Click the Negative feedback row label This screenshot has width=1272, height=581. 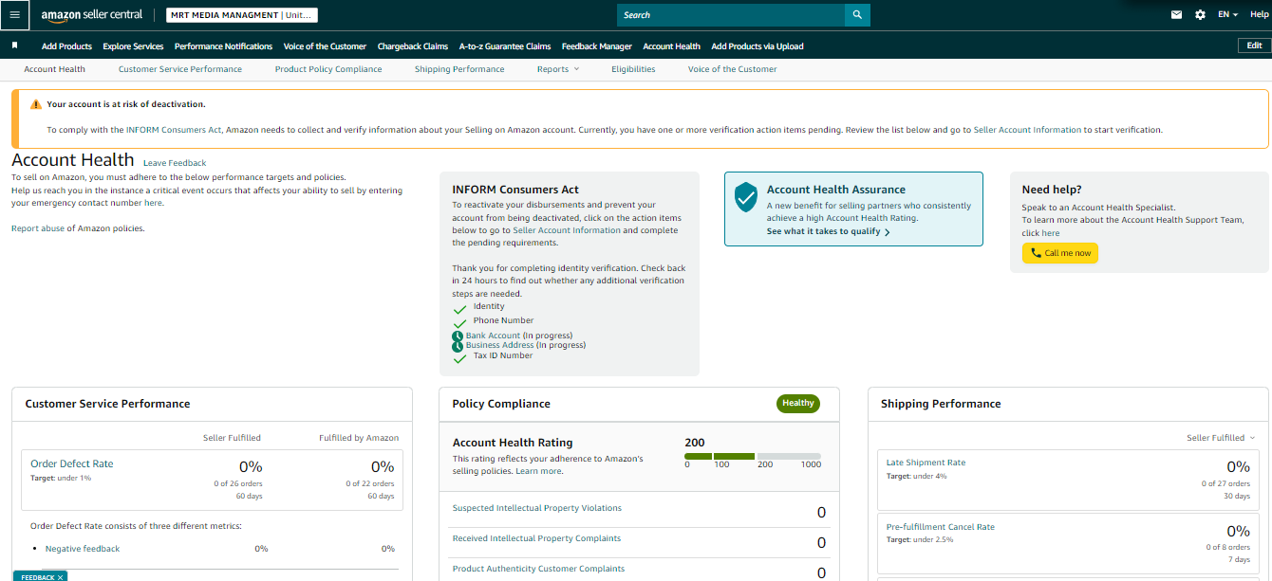83,549
